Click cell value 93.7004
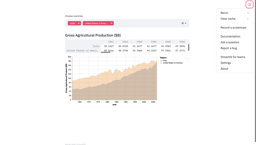This screenshot has width=256, height=145. coord(137,51)
